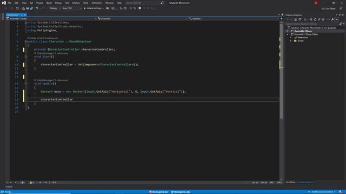Click the Solution Explorer pin icon

click(340, 15)
